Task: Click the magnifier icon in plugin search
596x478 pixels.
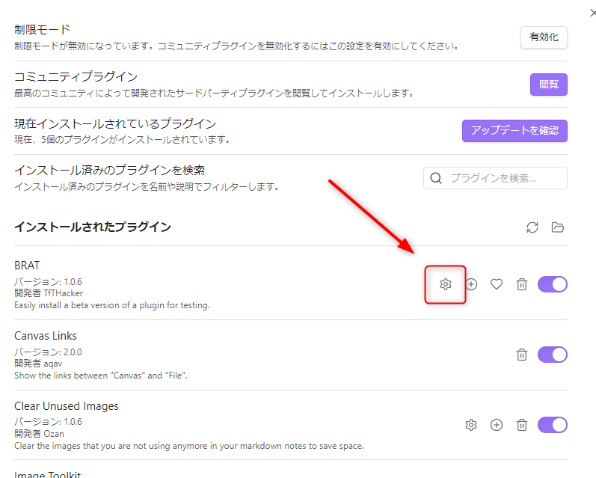Action: coord(436,178)
